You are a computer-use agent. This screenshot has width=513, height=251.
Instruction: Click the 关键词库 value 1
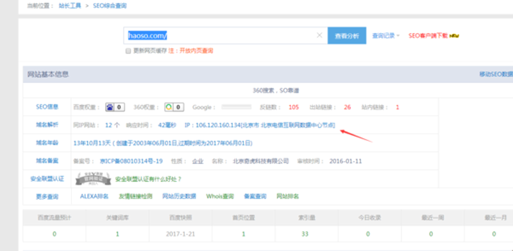coord(117,234)
